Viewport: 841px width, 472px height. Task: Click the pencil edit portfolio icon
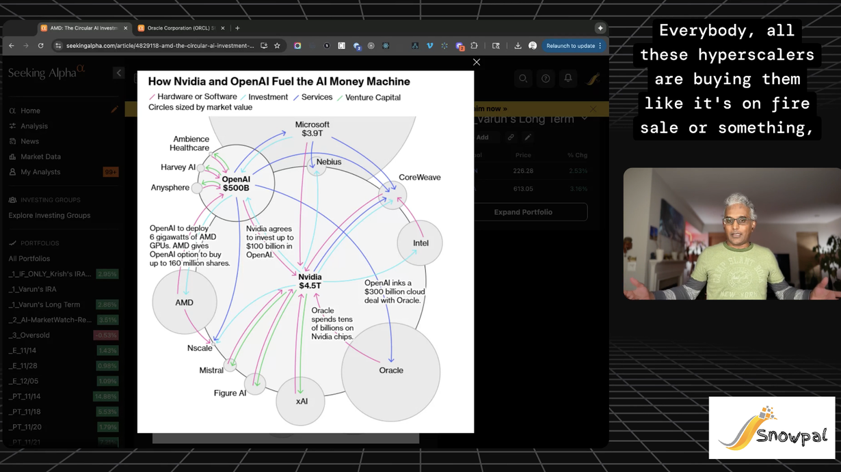pyautogui.click(x=528, y=137)
